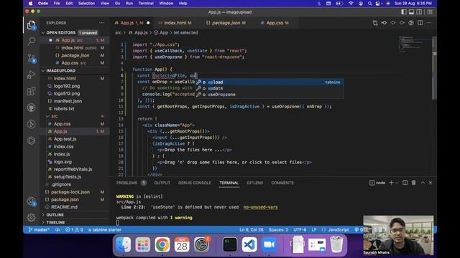The image size is (460, 258).
Task: Click the errors and warnings count in status bar
Action: click(74, 230)
